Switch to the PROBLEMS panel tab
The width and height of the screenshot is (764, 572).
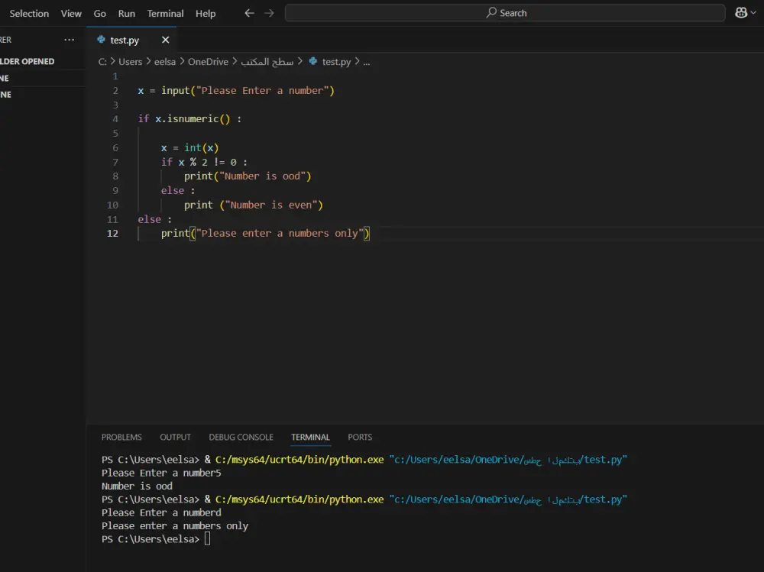[121, 437]
